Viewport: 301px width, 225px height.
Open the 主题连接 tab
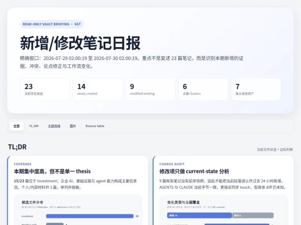click(x=54, y=126)
